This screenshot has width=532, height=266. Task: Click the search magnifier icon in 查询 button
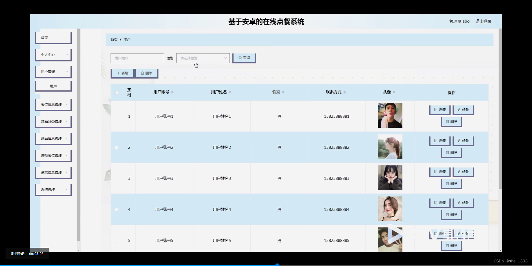(240, 58)
